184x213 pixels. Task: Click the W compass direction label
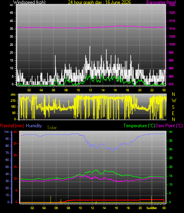[x=174, y=101]
